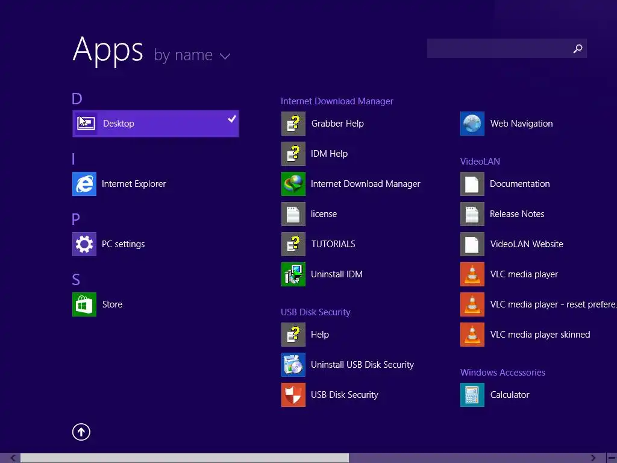The image size is (617, 463).
Task: Open the 'by name' sort dropdown
Action: (x=192, y=55)
